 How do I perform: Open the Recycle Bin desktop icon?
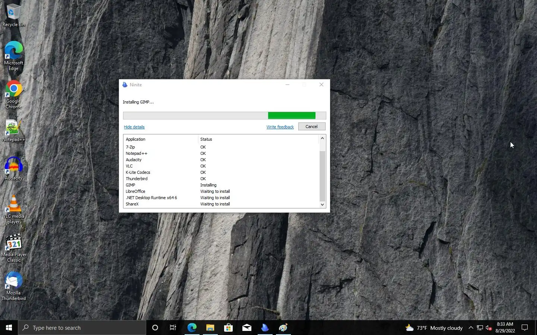point(13,16)
